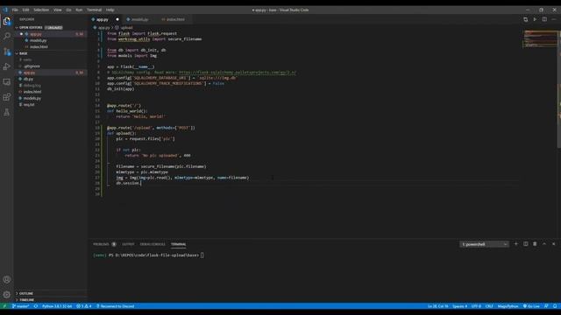The height and width of the screenshot is (315, 561).
Task: Open the editor More Actions ellipsis
Action: pyautogui.click(x=554, y=19)
